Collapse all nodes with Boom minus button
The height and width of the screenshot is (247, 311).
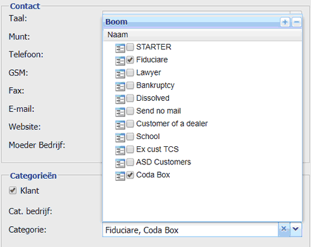[297, 22]
